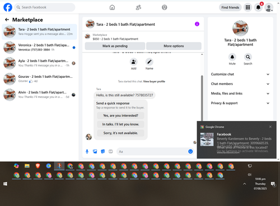
Task: Click the Search Facebook field
Action: [45, 7]
